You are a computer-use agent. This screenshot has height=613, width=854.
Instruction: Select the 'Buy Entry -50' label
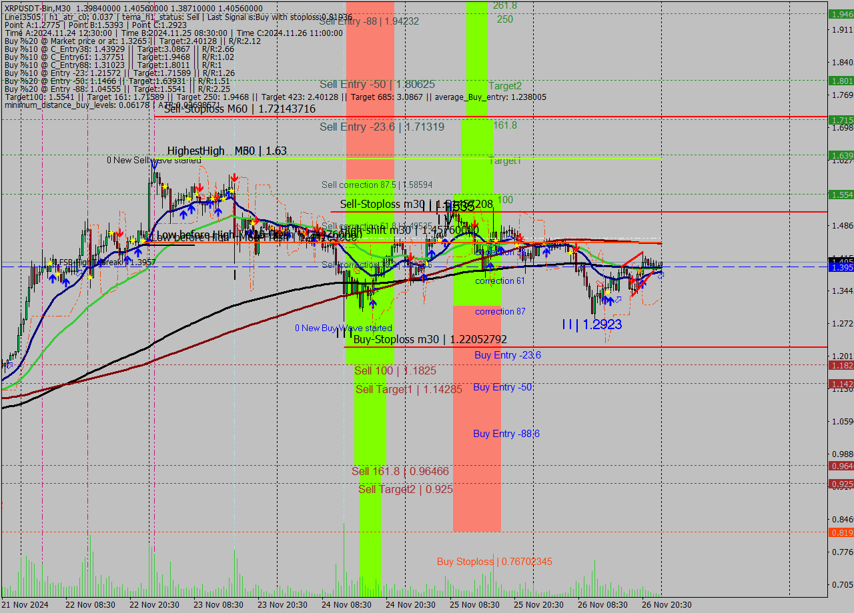pyautogui.click(x=502, y=387)
